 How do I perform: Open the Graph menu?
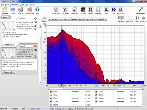pyautogui.click(x=22, y=5)
